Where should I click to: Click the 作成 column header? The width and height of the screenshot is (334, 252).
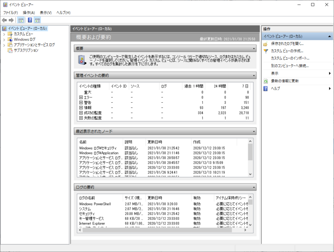214,142
